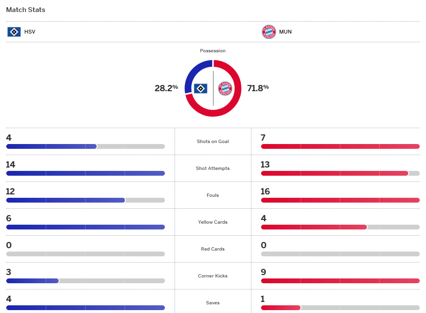Click the blue HSV Shots on Goal bar
426x313 pixels.
coord(51,146)
